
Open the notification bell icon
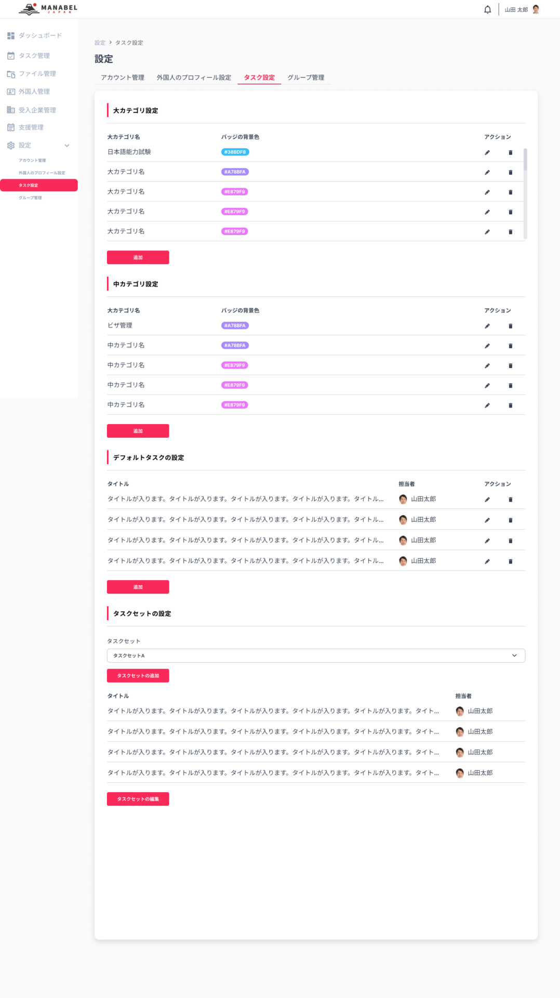pos(487,9)
